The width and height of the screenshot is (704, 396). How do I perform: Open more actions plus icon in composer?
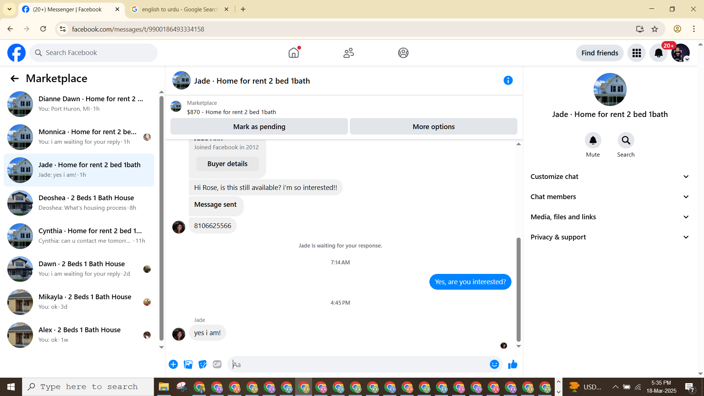(x=173, y=364)
